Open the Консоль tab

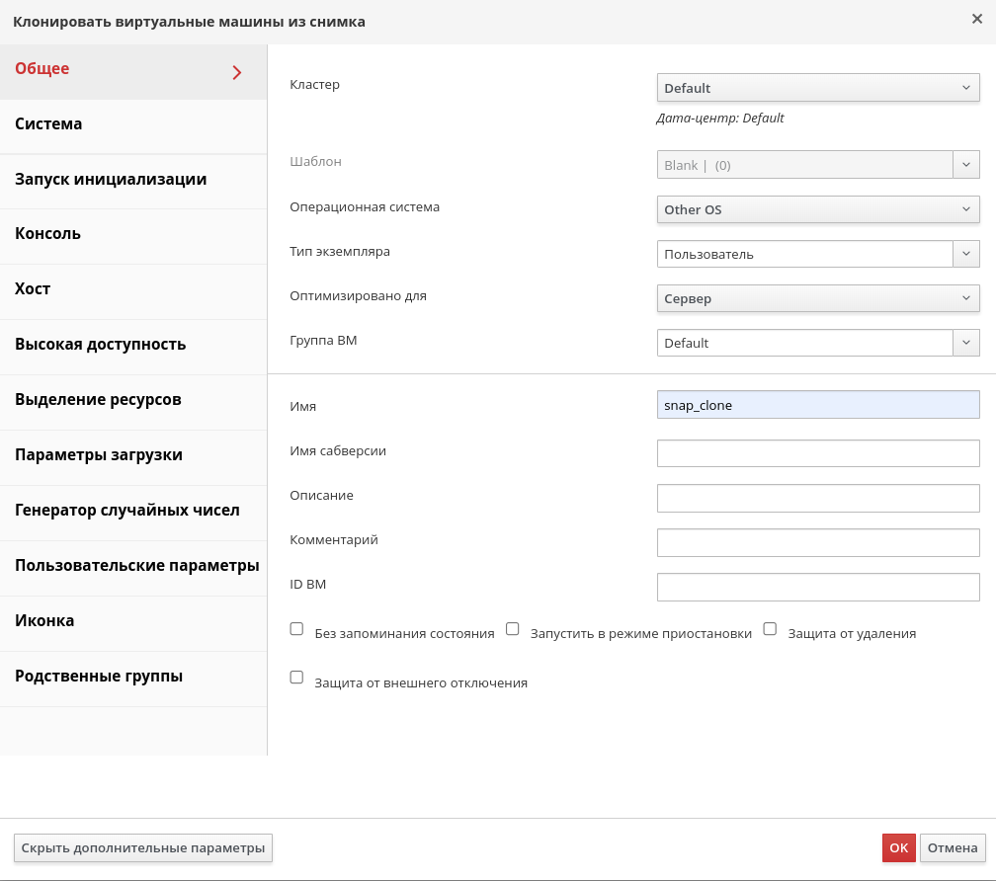coord(133,234)
